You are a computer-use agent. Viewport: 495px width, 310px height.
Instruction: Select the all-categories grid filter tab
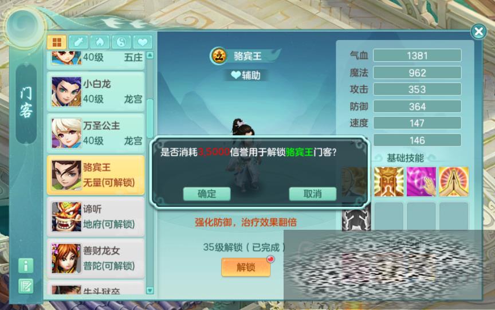click(x=57, y=42)
